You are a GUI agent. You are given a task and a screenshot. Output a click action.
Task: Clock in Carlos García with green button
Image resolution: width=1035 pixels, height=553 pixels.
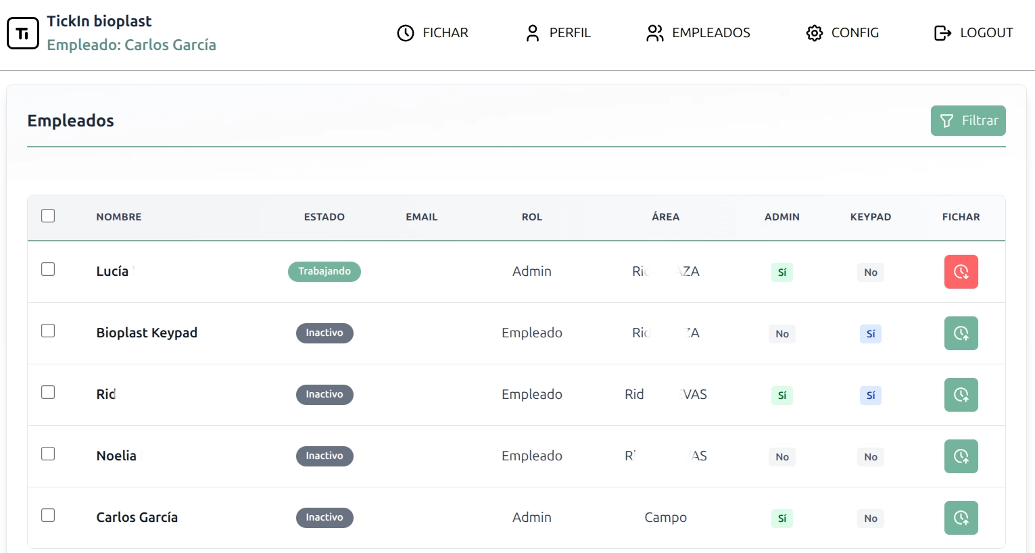(961, 518)
